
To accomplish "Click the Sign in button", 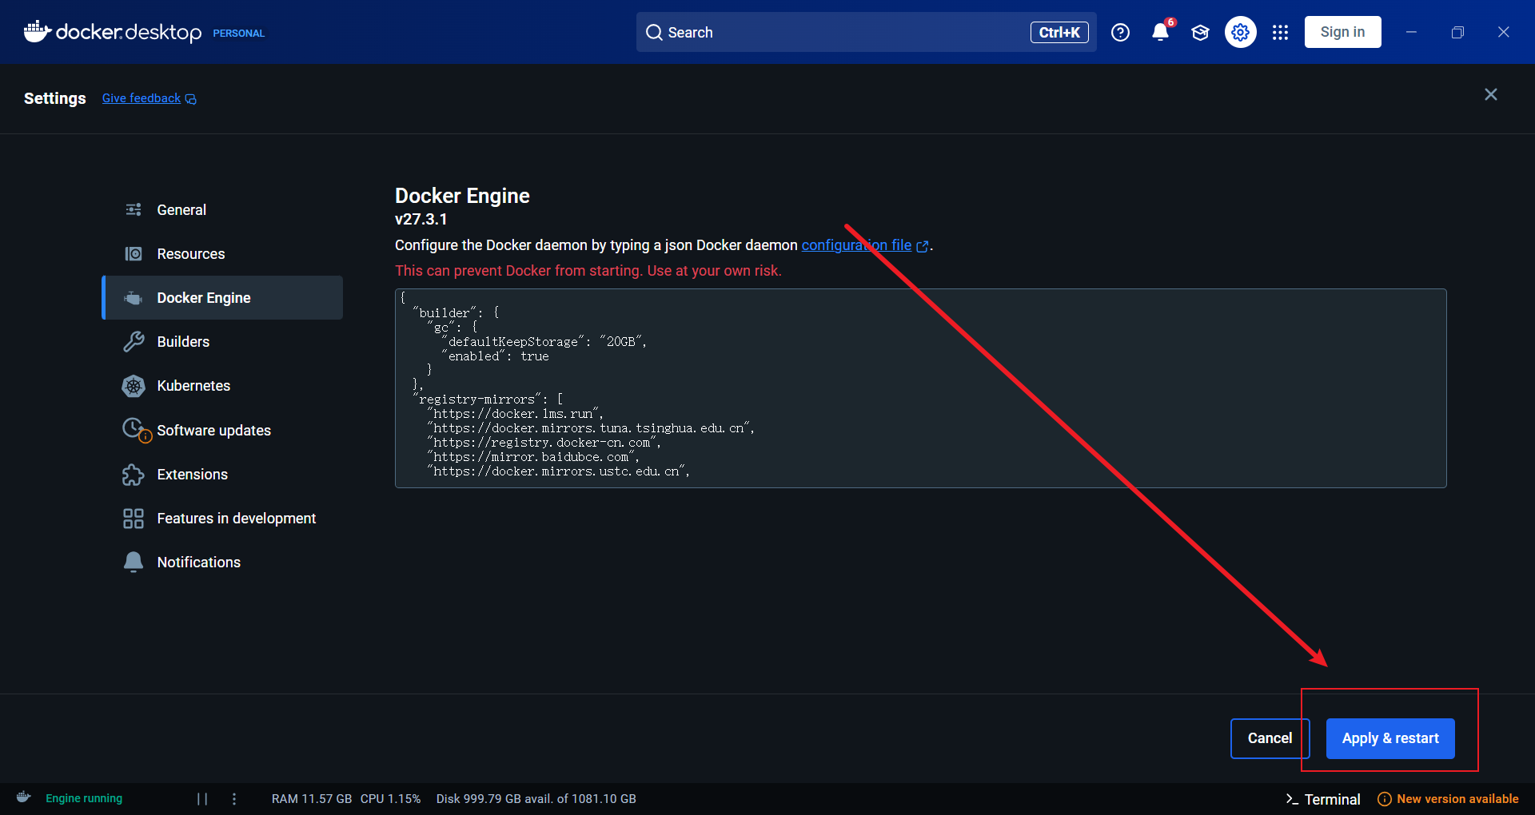I will tap(1342, 32).
